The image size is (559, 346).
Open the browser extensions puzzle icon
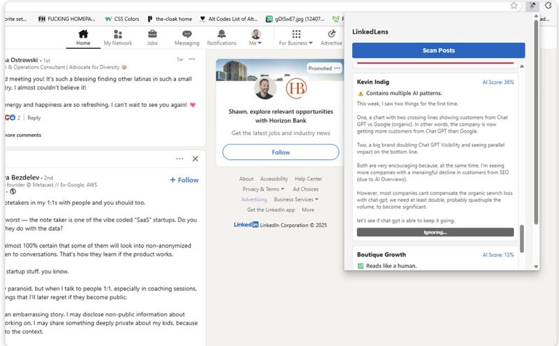[x=549, y=6]
